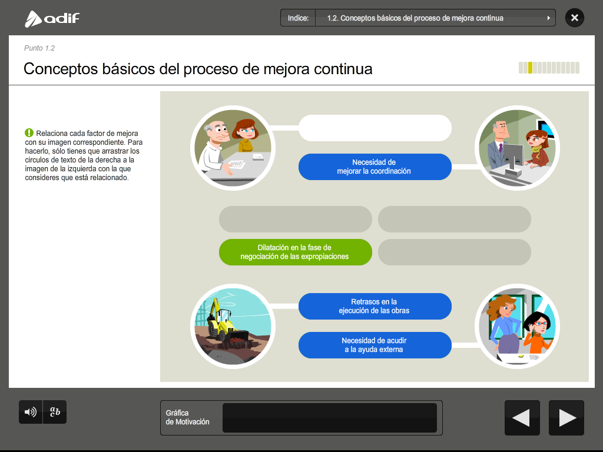603x452 pixels.
Task: Toggle the audio speaker icon
Action: click(x=30, y=412)
